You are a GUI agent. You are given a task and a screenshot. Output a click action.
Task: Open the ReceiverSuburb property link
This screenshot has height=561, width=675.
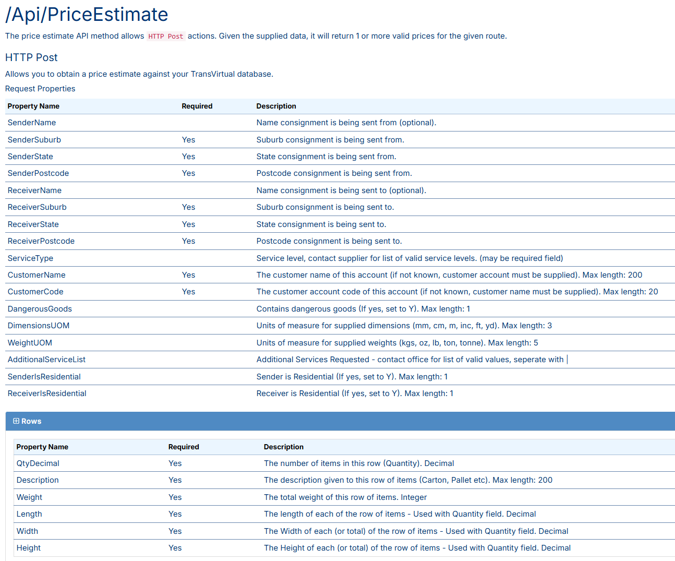[x=37, y=207]
